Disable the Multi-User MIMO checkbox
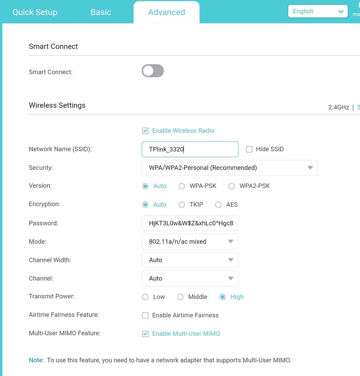The height and width of the screenshot is (376, 360). point(145,334)
